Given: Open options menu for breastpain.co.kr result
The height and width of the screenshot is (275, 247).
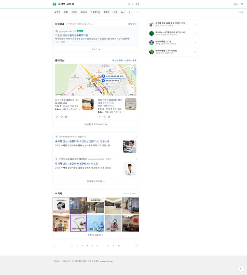Looking at the screenshot, I should point(136,137).
